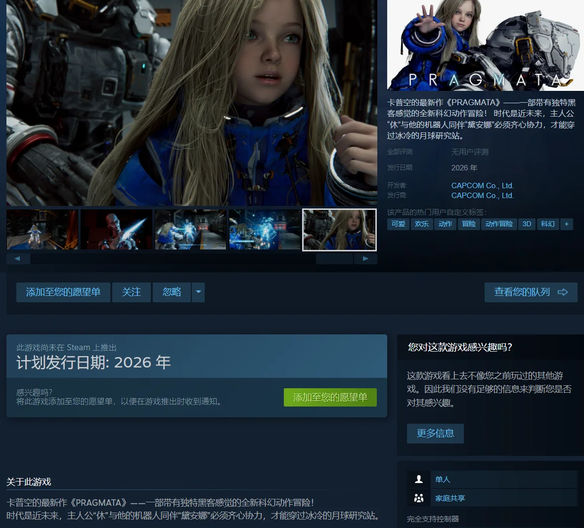Image resolution: width=584 pixels, height=528 pixels.
Task: Select the fourth blue energy thumbnail
Action: pyautogui.click(x=265, y=230)
